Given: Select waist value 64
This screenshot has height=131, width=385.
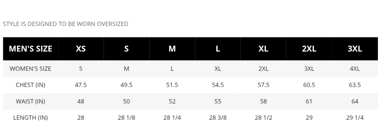Looking at the screenshot, I should tap(355, 101).
